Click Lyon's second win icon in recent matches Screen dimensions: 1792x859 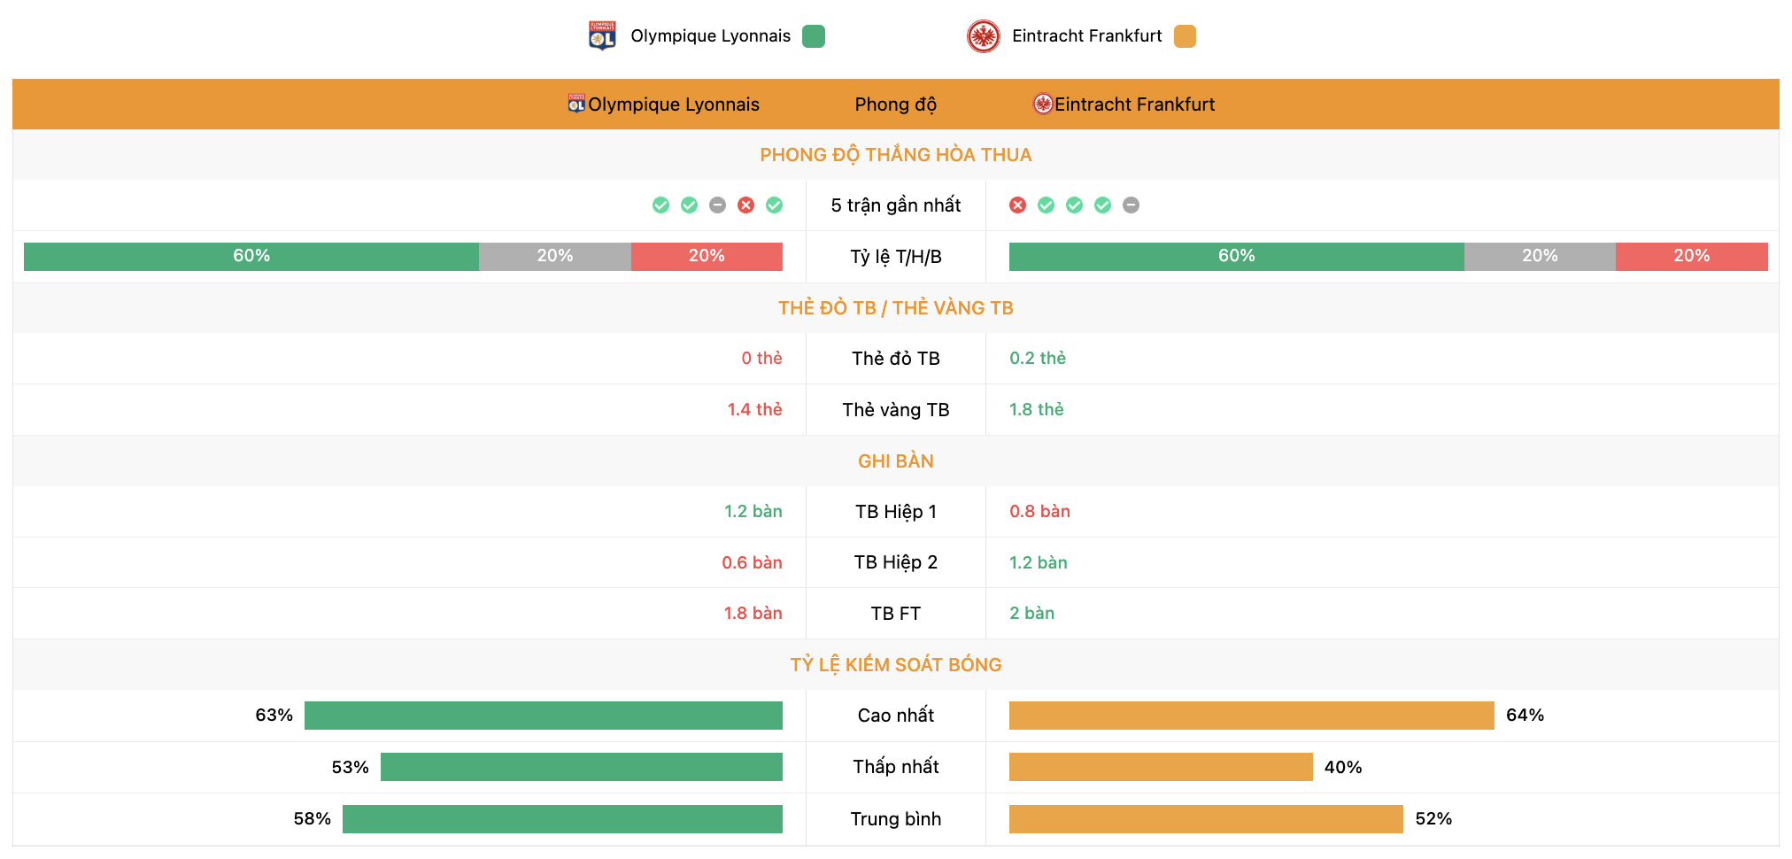tap(689, 205)
